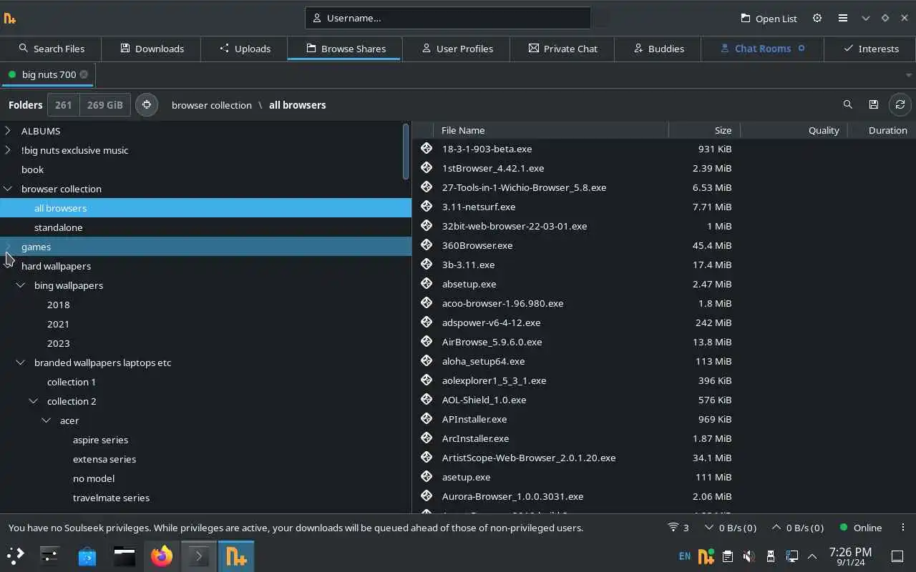
Task: Click the file icon of 360Browser.exe
Action: [427, 245]
